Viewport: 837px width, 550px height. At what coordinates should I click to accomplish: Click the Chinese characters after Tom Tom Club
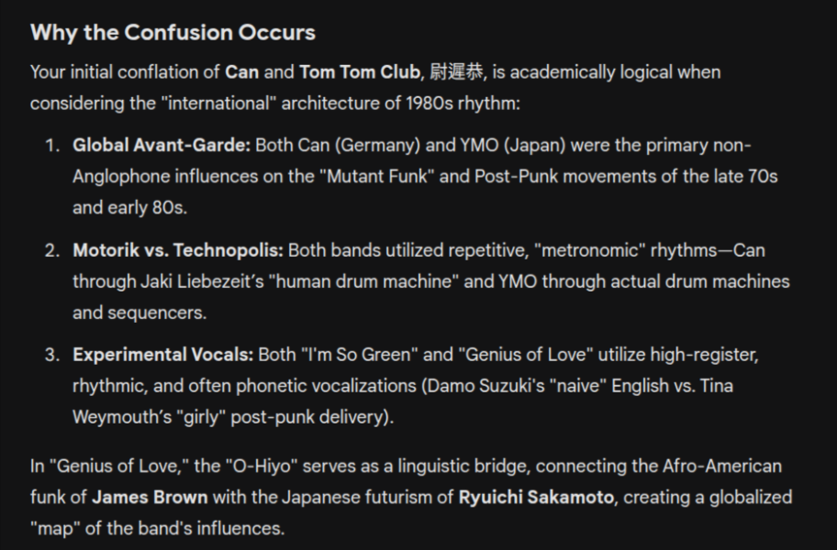coord(456,71)
